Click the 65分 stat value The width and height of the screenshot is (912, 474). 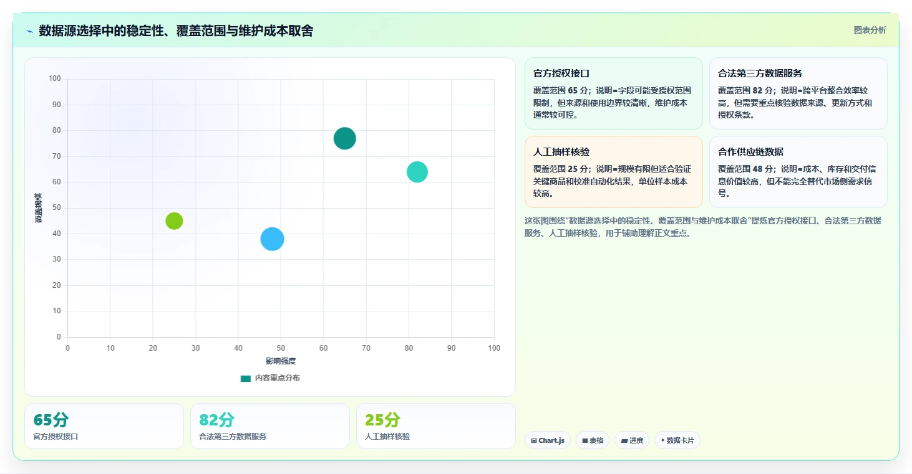tap(51, 420)
